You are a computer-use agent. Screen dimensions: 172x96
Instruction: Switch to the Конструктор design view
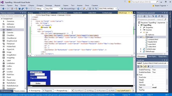35,91
